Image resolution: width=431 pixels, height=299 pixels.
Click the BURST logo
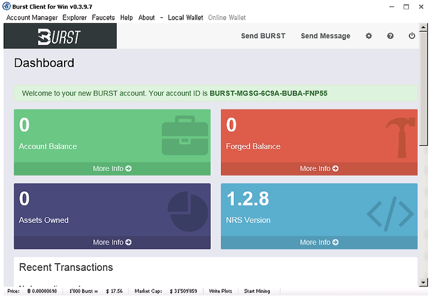59,36
